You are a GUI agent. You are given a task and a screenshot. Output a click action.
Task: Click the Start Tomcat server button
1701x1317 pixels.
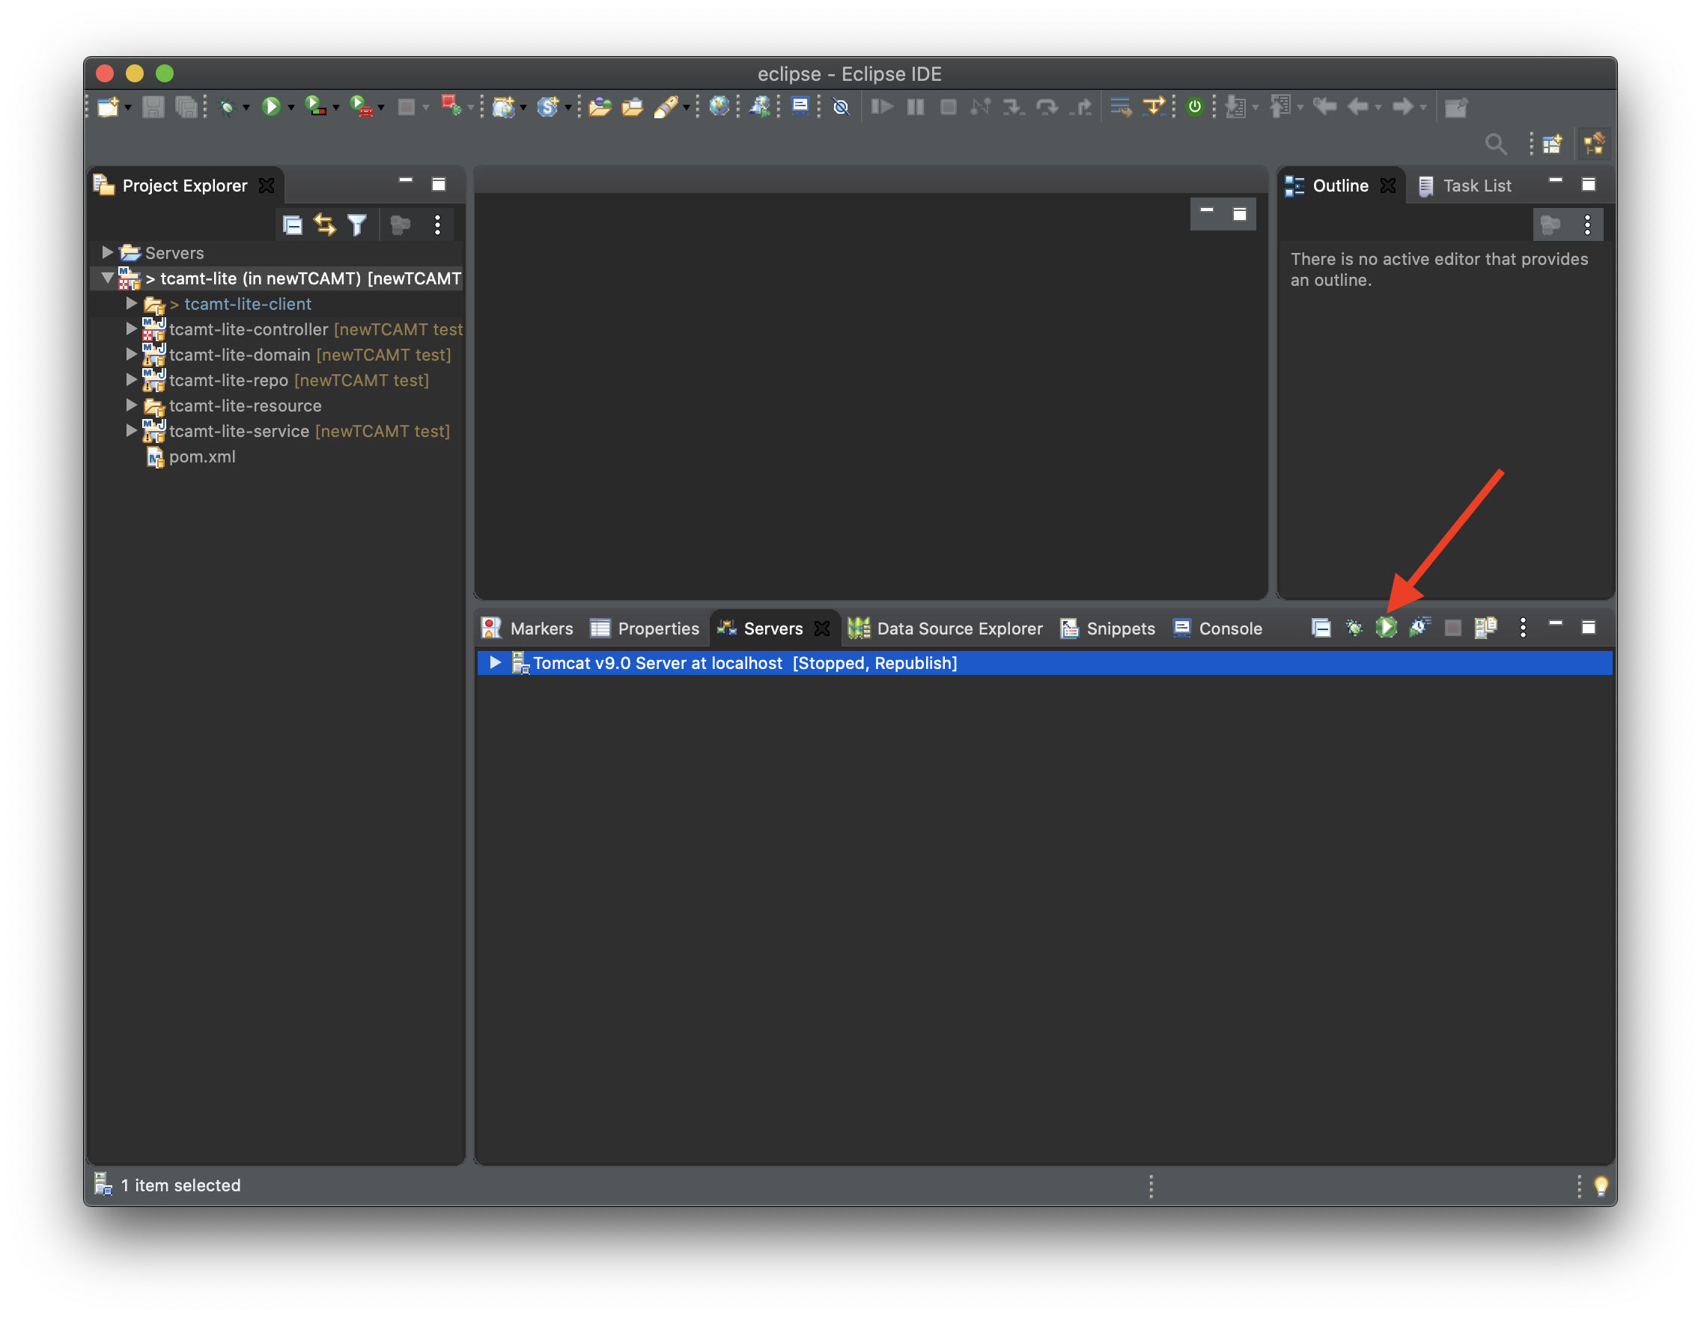1385,627
